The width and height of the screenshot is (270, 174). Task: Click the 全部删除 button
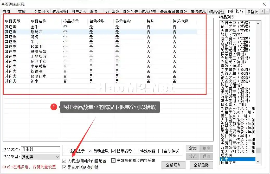pos(201,165)
